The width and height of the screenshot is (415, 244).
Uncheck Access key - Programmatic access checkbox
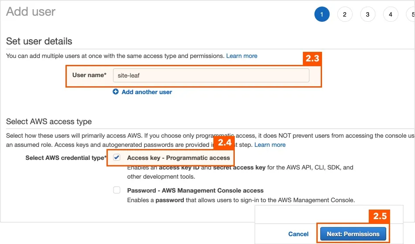pyautogui.click(x=117, y=158)
